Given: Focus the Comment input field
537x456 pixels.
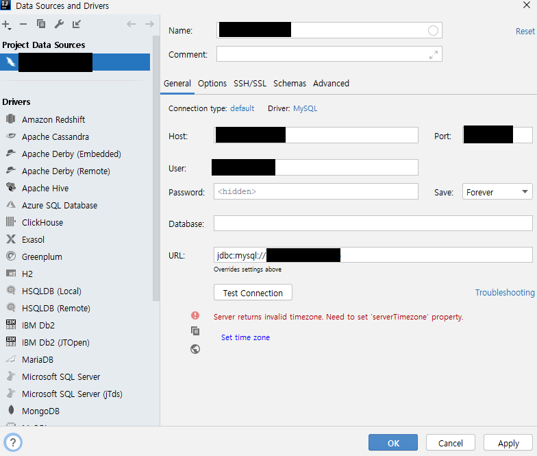Looking at the screenshot, I should click(329, 54).
